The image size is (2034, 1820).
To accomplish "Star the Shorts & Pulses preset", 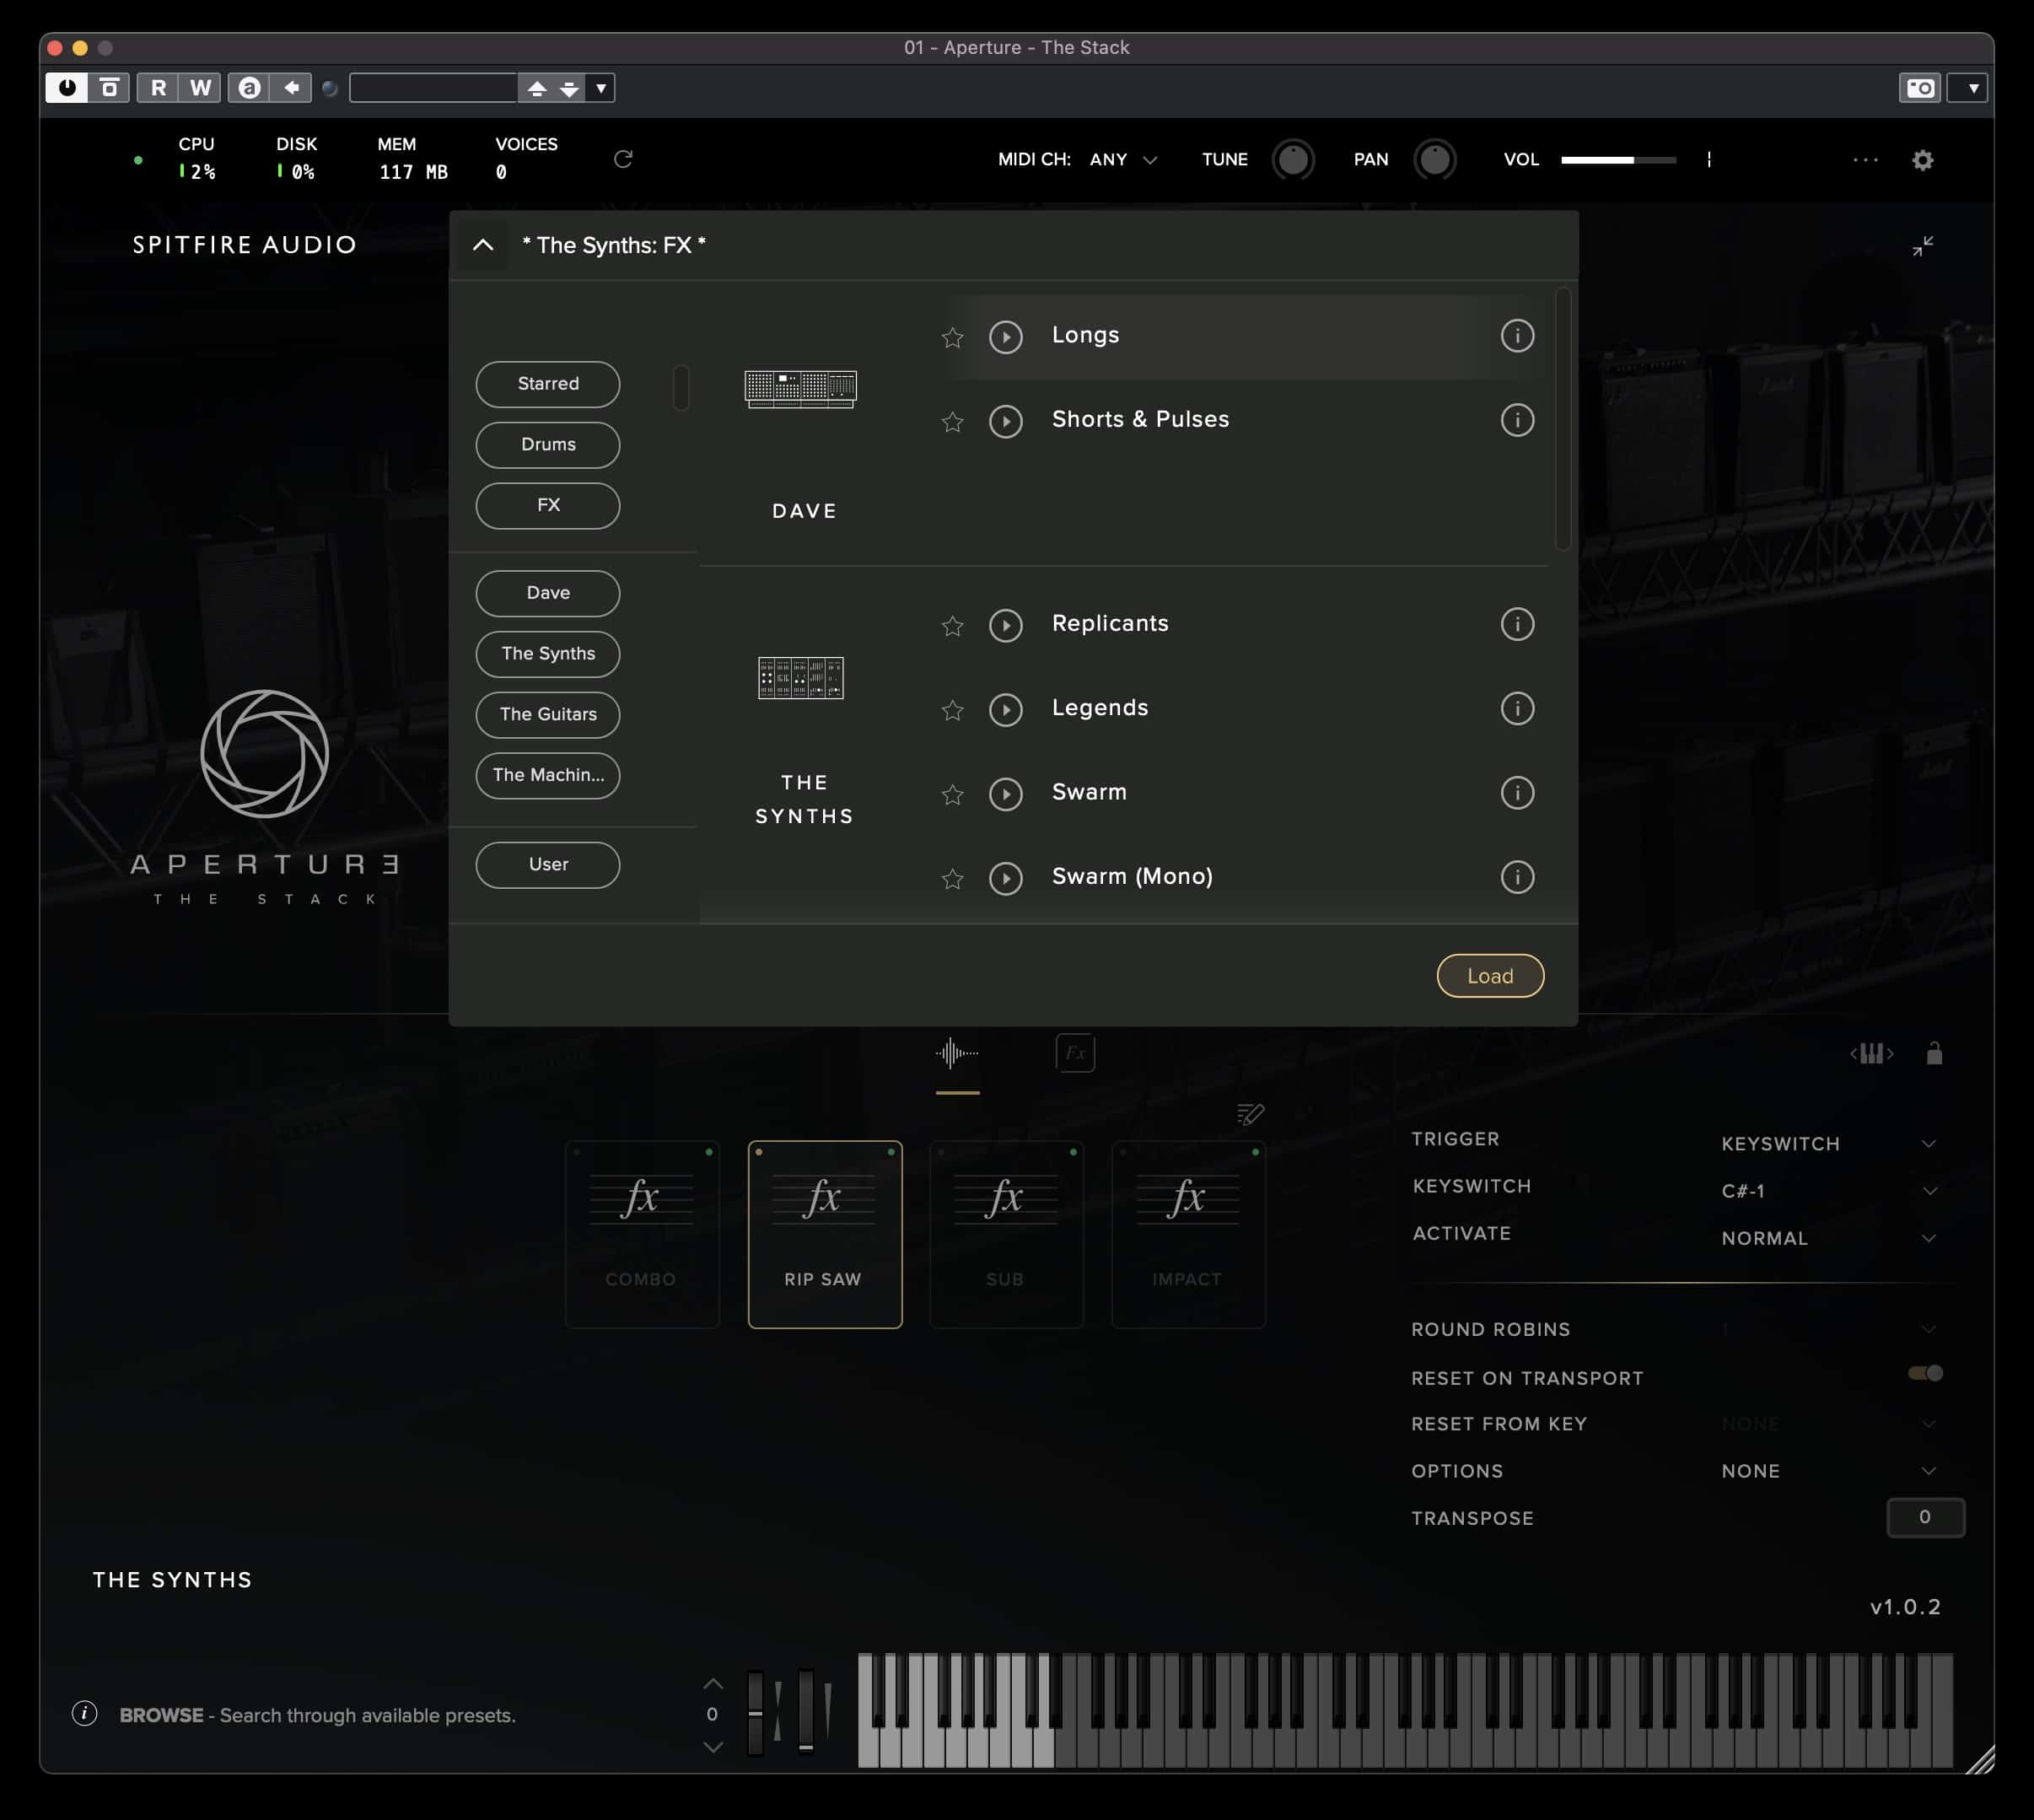I will tap(952, 421).
